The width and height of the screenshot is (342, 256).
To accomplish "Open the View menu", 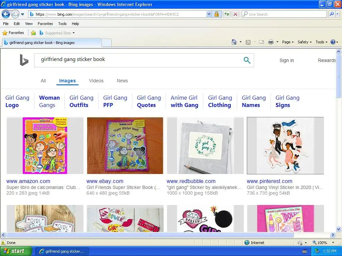I will (x=29, y=24).
